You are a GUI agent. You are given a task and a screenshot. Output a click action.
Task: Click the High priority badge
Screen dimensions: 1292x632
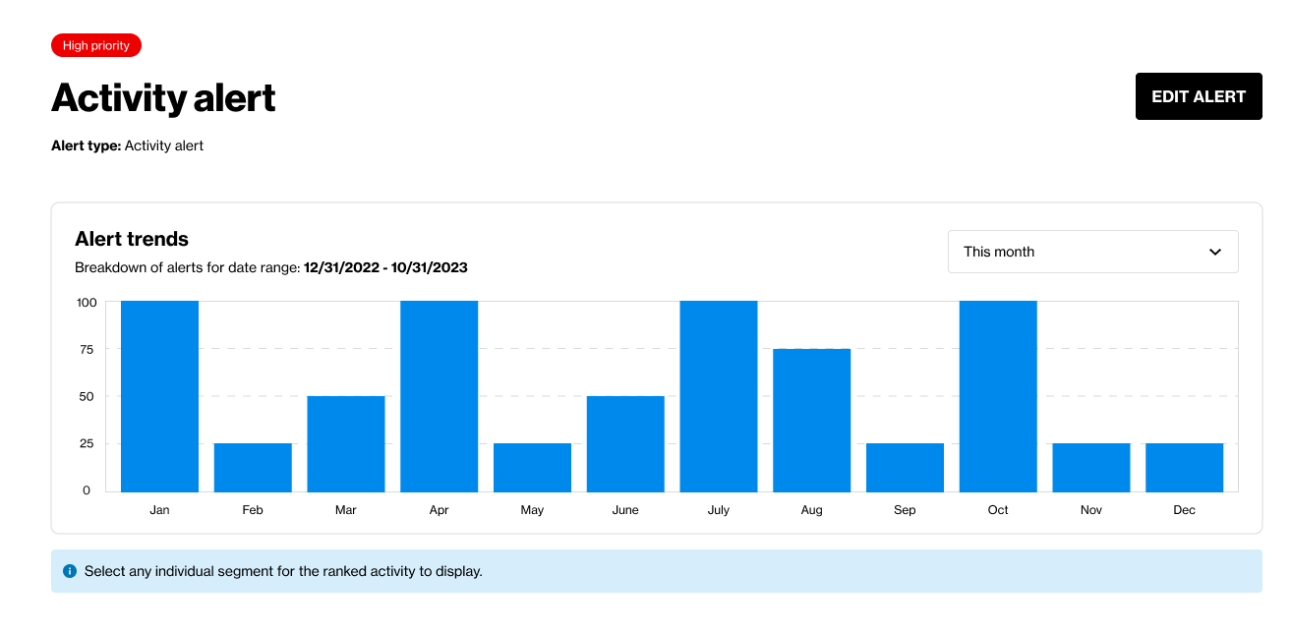click(95, 45)
